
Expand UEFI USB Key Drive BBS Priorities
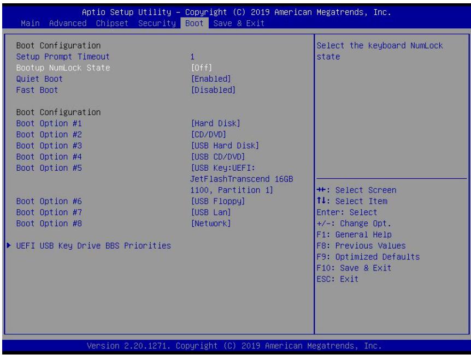coord(93,245)
